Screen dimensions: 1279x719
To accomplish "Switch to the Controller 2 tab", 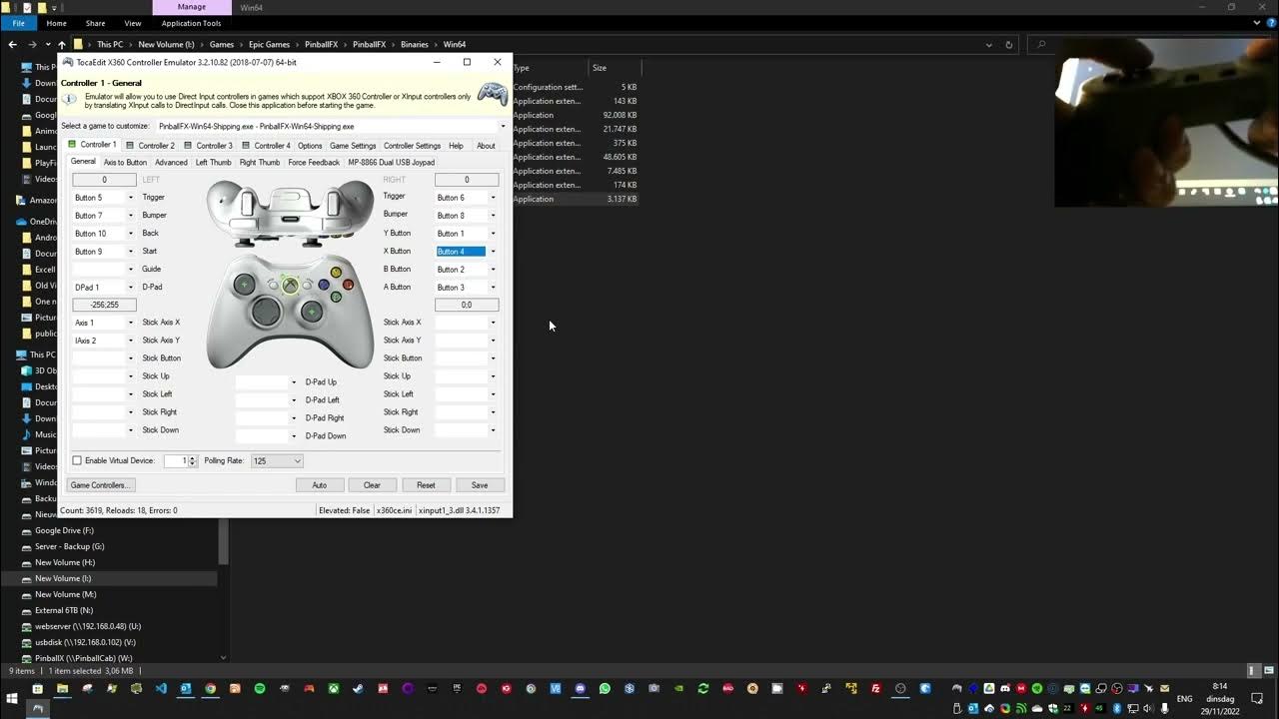I will (151, 146).
